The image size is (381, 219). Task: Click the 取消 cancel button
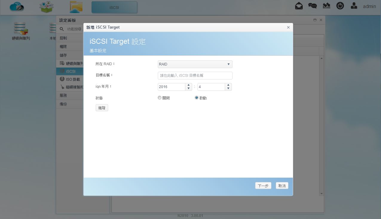[x=282, y=186]
